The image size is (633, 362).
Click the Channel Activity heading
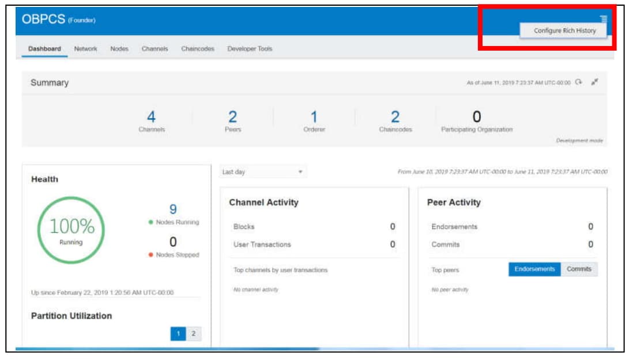[x=263, y=203]
